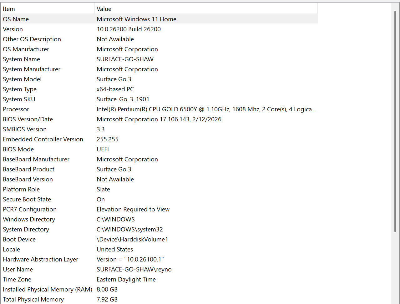
Task: Select the User Name row label
Action: [x=18, y=269]
